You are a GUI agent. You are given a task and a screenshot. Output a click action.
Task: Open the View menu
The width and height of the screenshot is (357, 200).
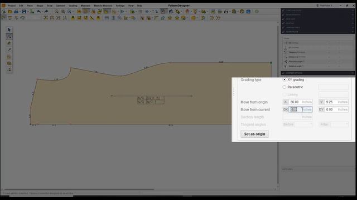pyautogui.click(x=131, y=6)
